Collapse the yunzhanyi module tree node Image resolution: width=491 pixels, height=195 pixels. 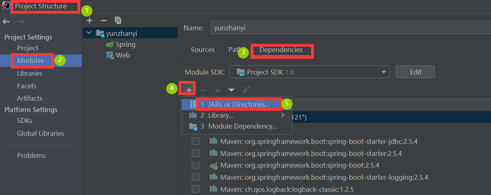[x=90, y=33]
